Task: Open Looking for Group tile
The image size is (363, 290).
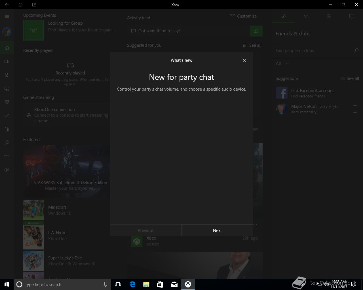Action: [69, 30]
